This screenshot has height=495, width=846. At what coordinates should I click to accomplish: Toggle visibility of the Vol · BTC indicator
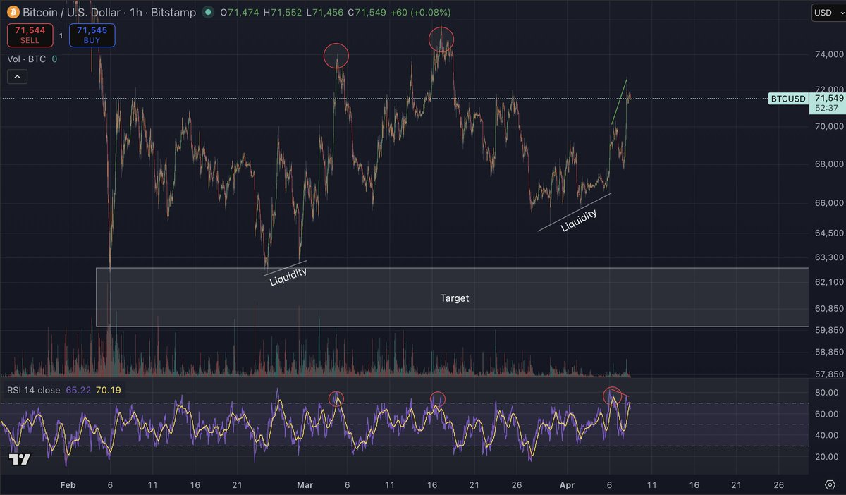click(x=26, y=59)
